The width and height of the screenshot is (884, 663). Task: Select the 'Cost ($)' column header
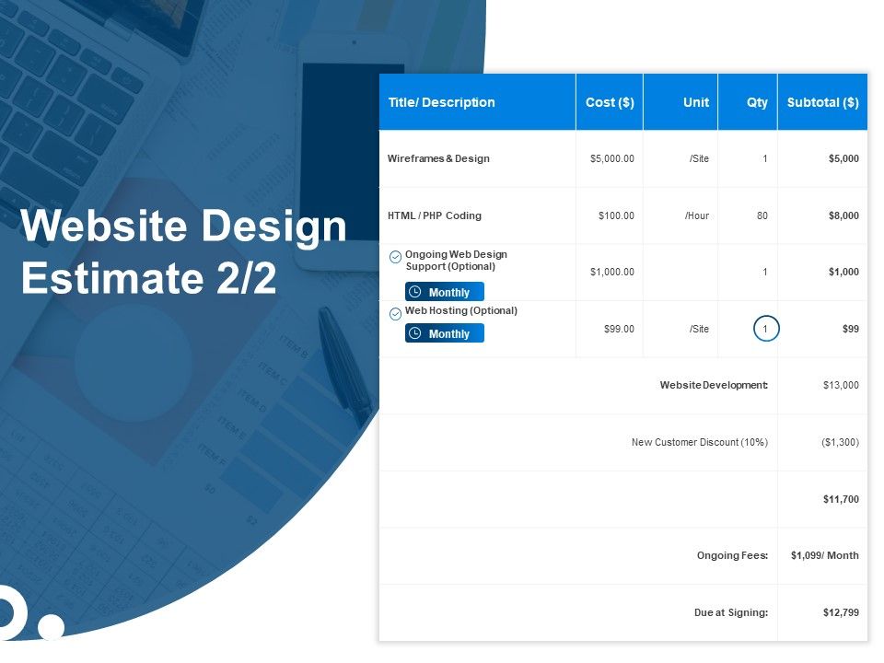[x=610, y=102]
